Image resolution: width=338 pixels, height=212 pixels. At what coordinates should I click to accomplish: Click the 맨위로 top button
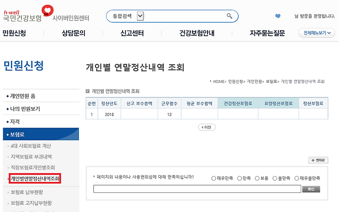[318, 160]
